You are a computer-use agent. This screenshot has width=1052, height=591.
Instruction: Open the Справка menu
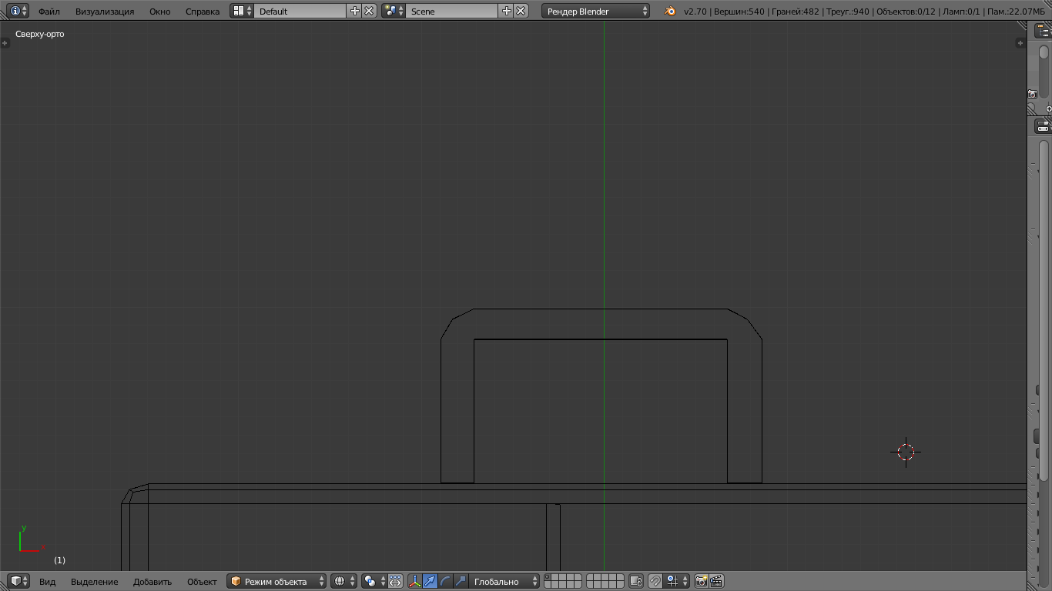[x=203, y=12]
